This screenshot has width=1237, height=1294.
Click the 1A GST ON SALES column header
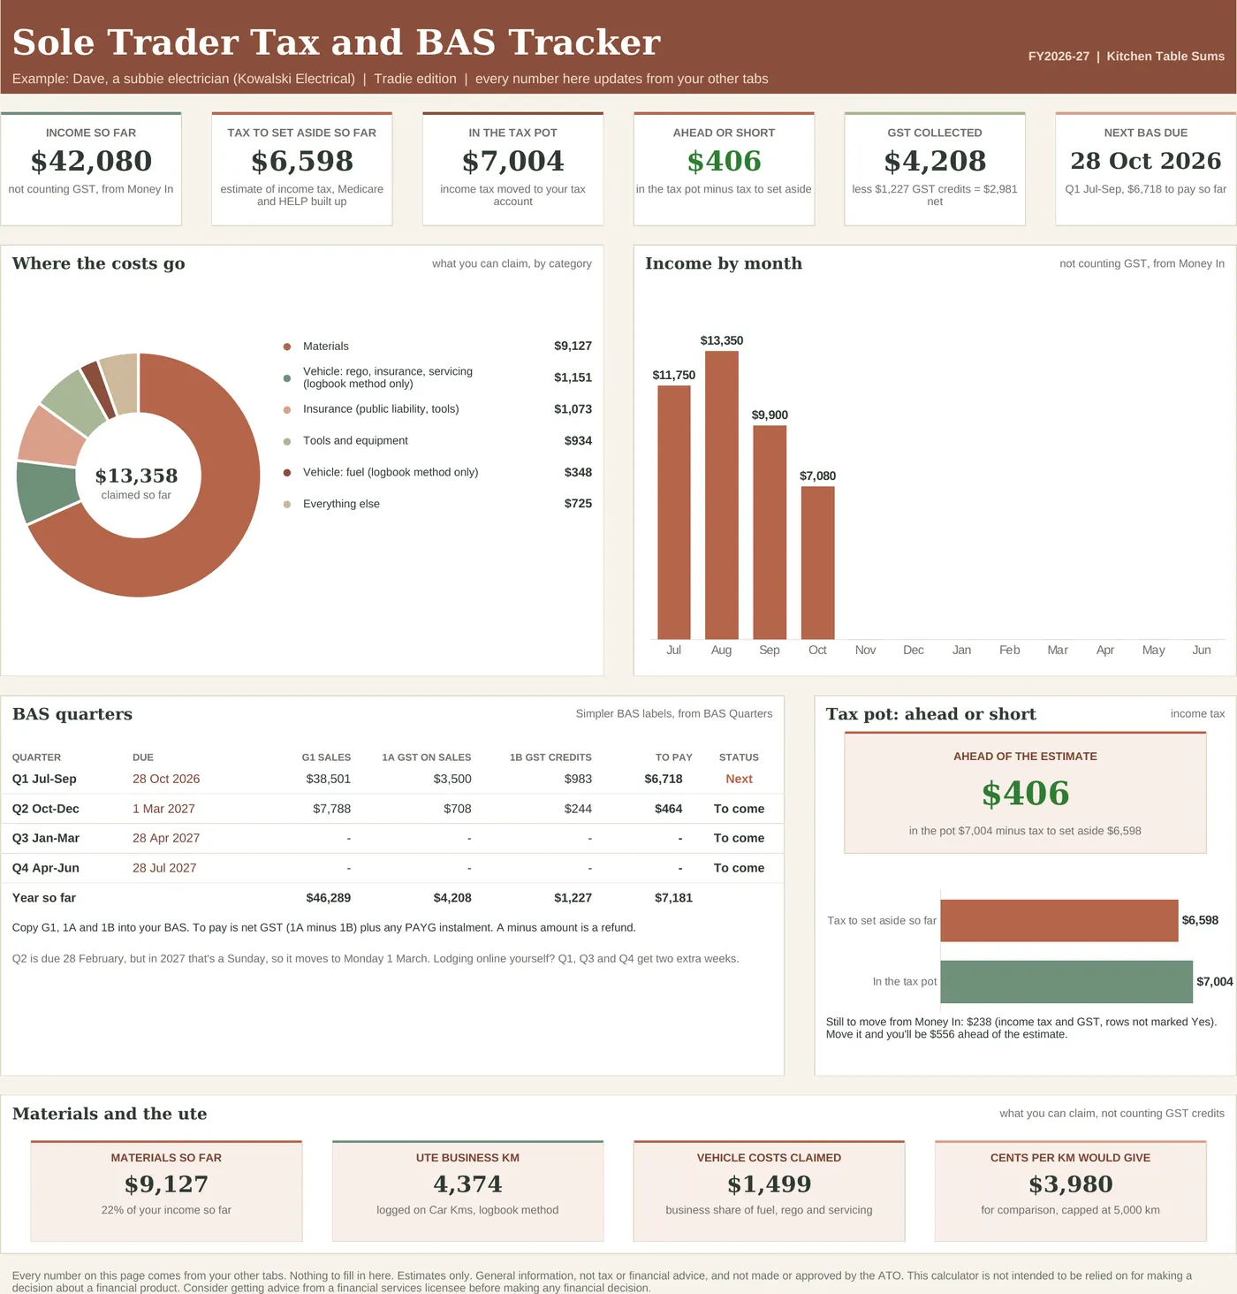pos(426,757)
